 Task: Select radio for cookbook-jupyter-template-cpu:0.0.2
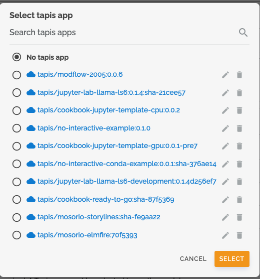16,110
